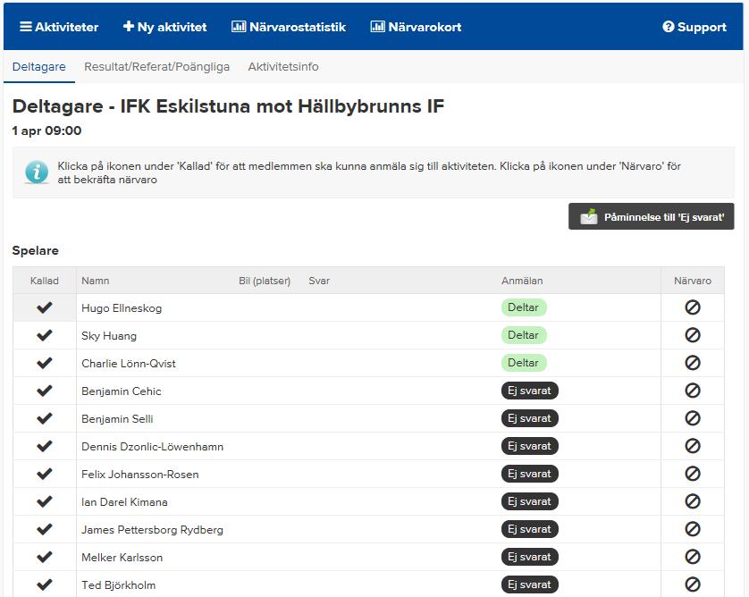Viewport: 749px width, 597px height.
Task: Select player name Ted Björkholm
Action: point(119,585)
